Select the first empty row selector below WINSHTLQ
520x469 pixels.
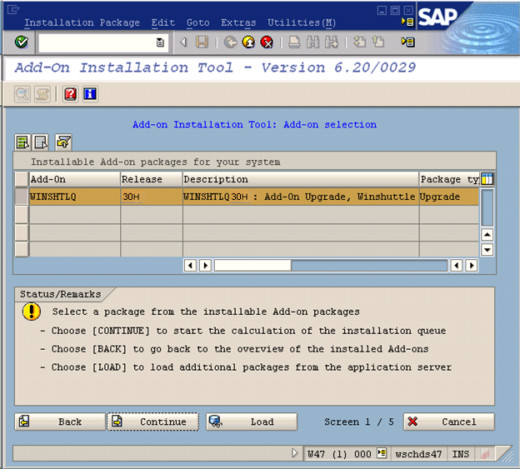(22, 214)
